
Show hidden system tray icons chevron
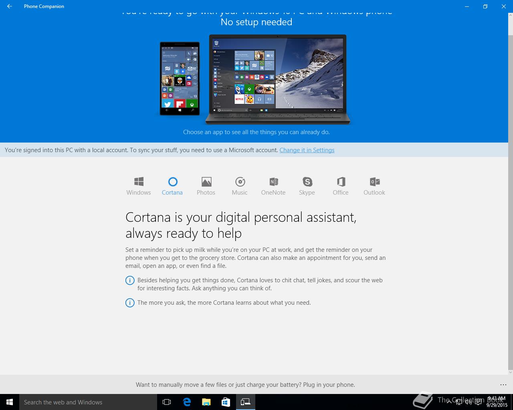tap(449, 402)
